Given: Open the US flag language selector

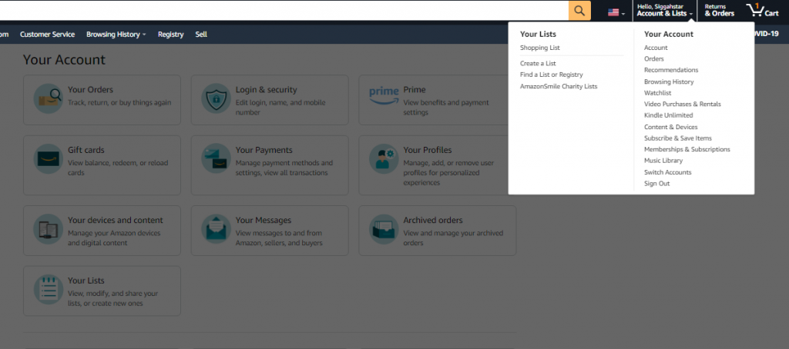Looking at the screenshot, I should pyautogui.click(x=616, y=12).
